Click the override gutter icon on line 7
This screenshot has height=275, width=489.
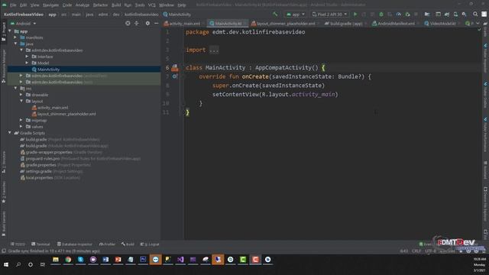point(175,76)
